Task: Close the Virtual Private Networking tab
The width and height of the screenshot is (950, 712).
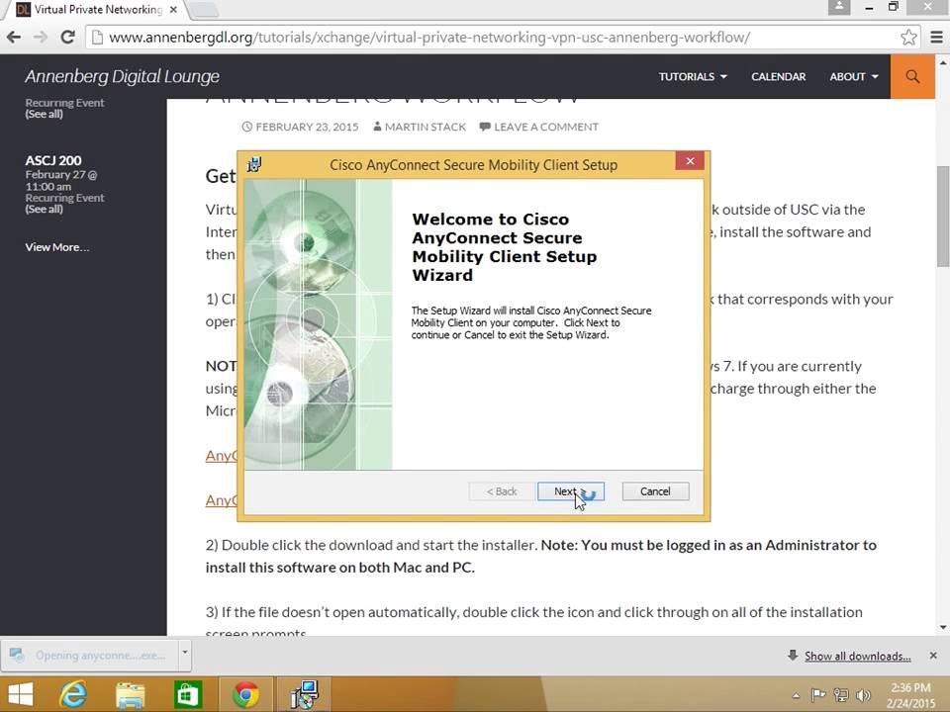Action: coord(173,10)
